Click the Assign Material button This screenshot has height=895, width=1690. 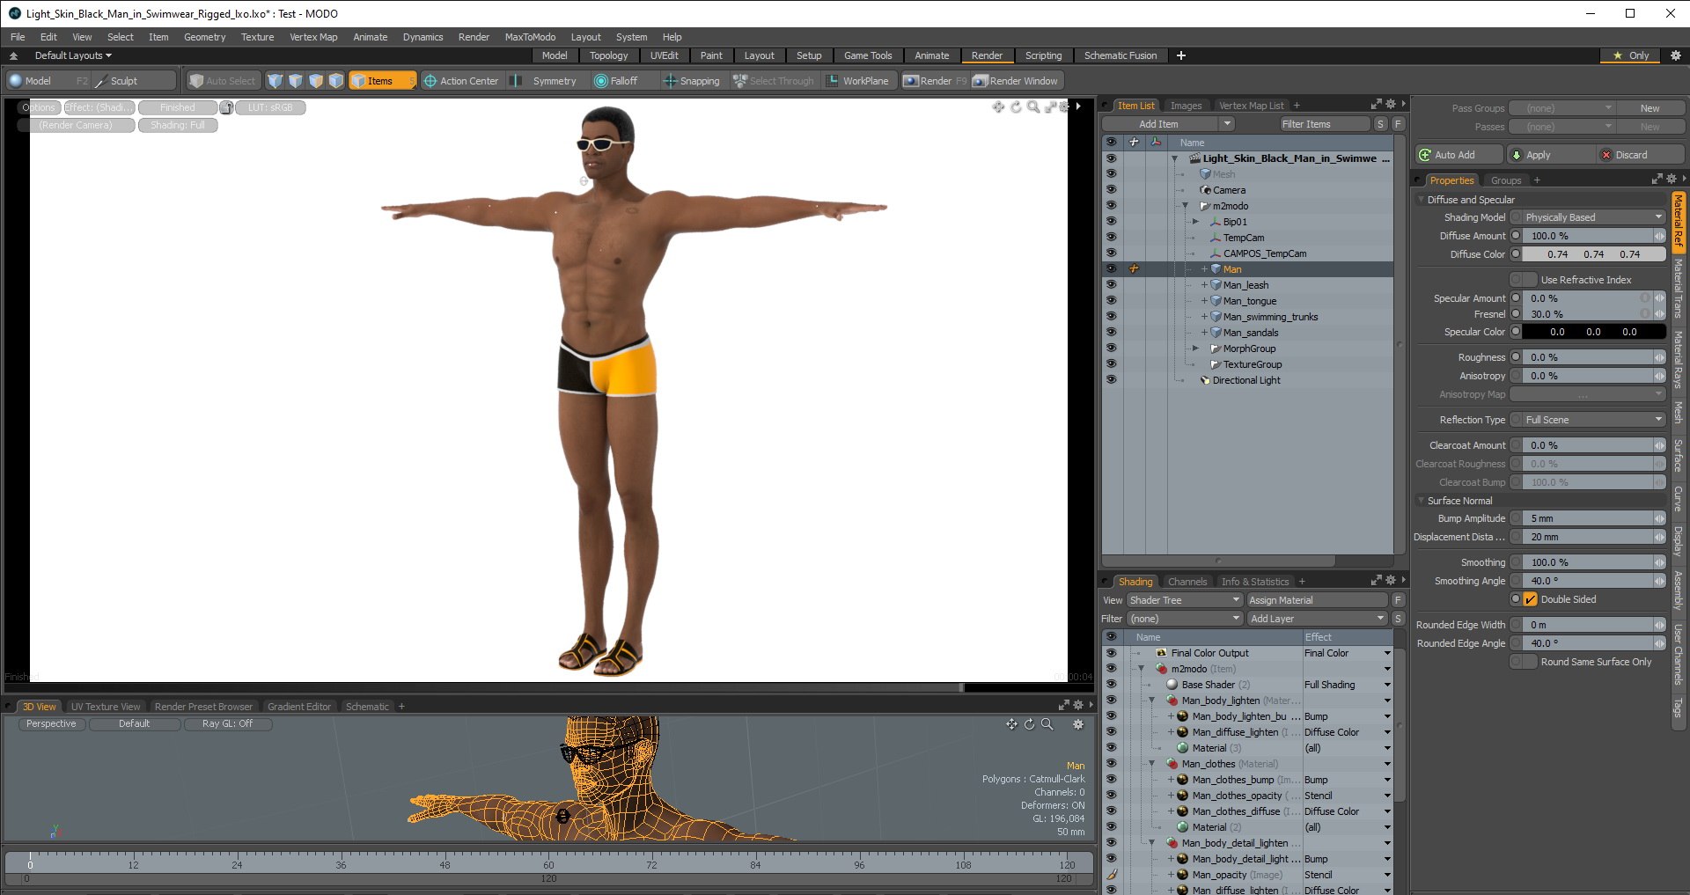(1318, 600)
